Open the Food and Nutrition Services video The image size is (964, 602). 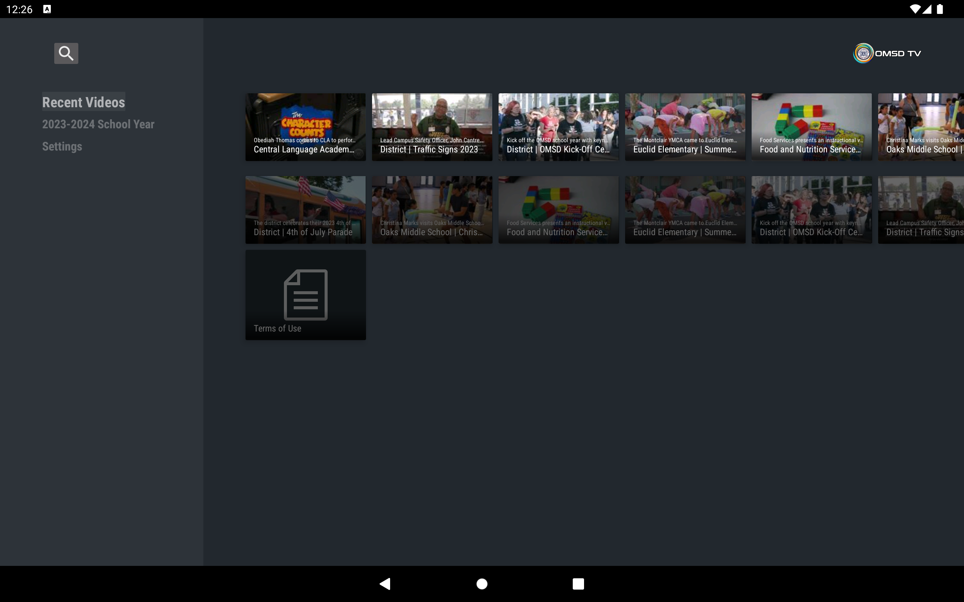point(811,127)
